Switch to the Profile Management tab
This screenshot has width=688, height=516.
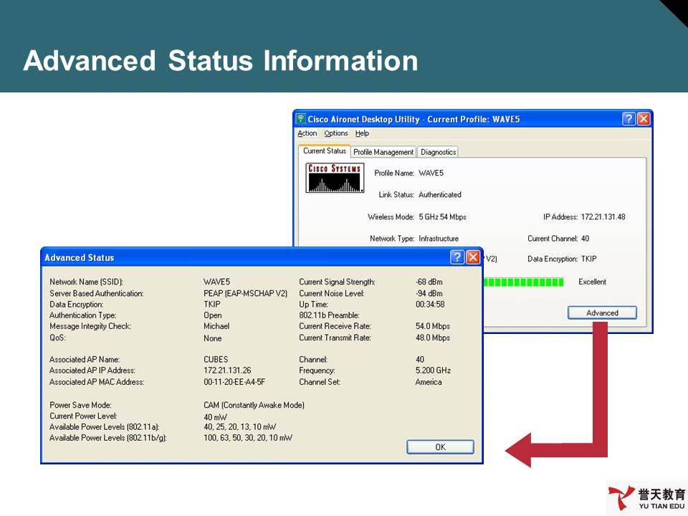tap(383, 152)
